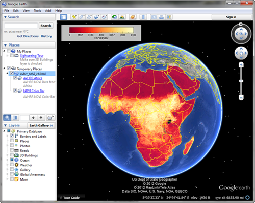
Task: Uncheck the AVHRR Africa overlay checkbox
Action: tap(15, 78)
